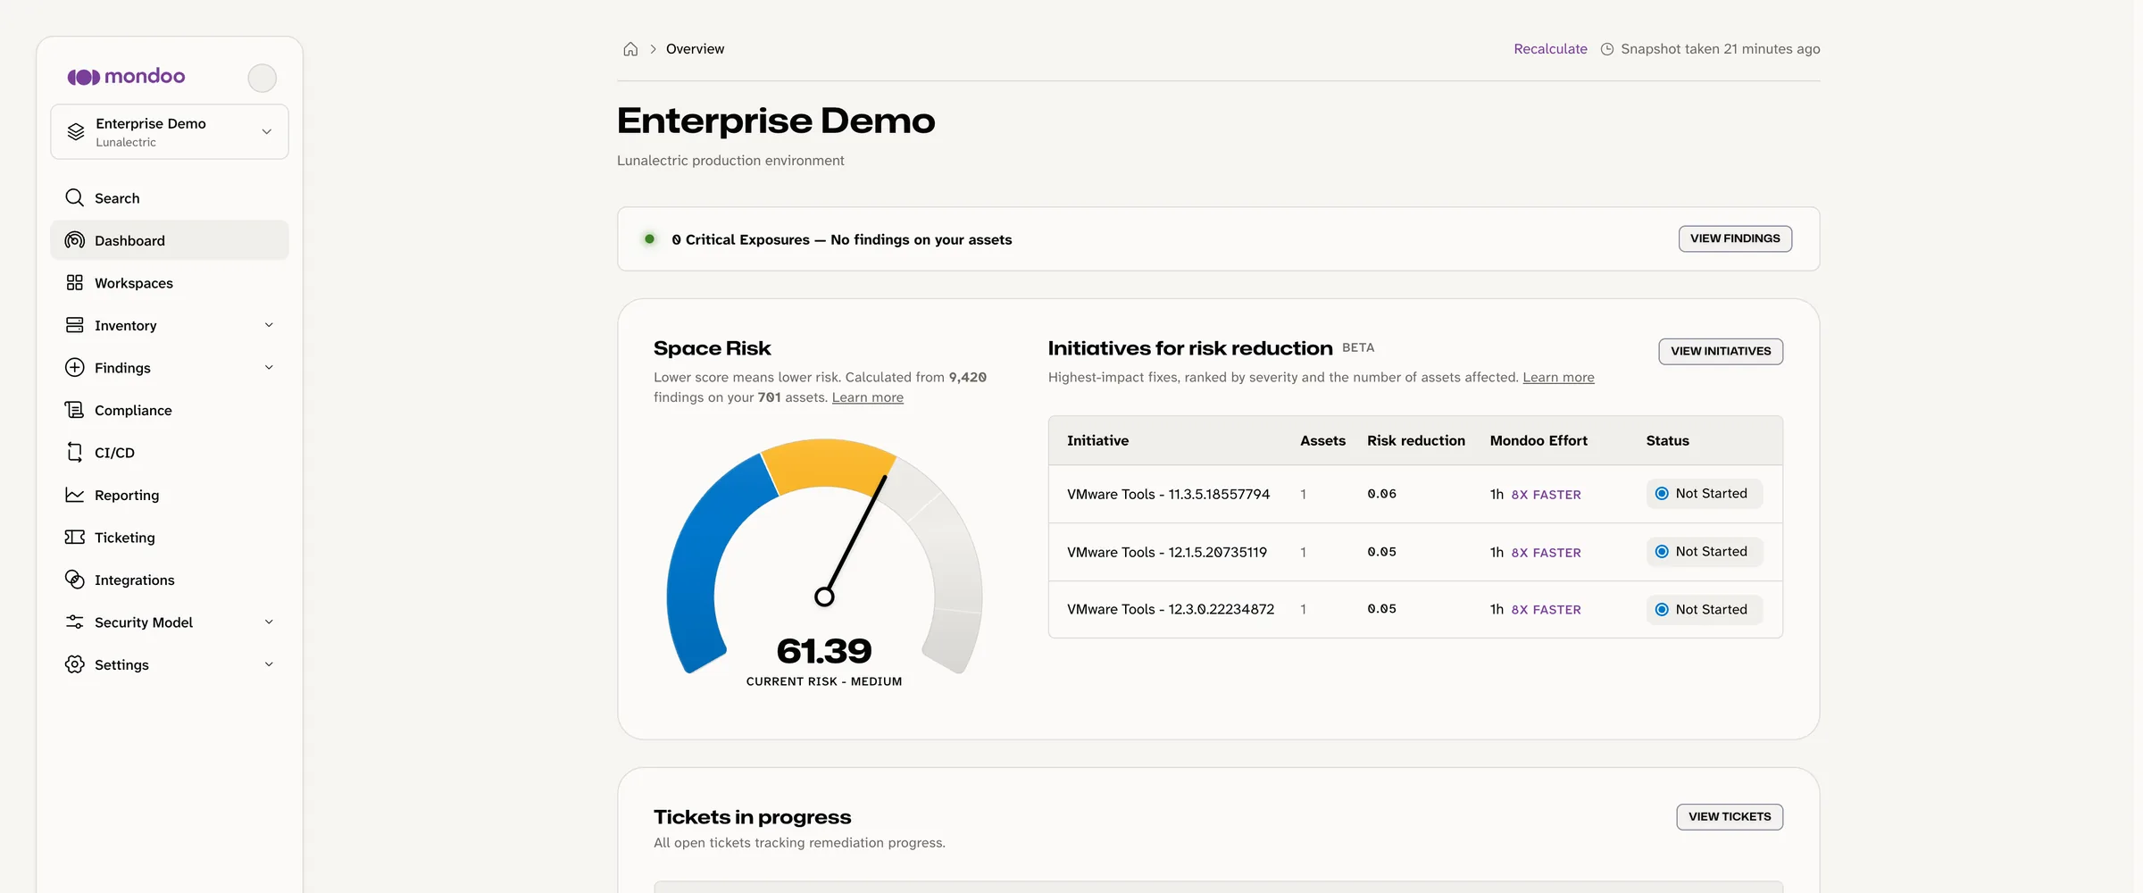
Task: Select Compliance in the sidebar
Action: (170, 410)
